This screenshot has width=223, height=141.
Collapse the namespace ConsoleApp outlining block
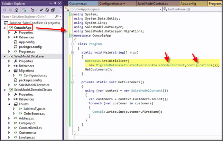pos(72,35)
